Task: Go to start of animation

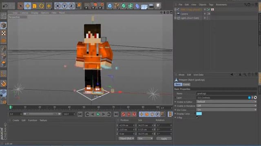Action: tap(80, 114)
